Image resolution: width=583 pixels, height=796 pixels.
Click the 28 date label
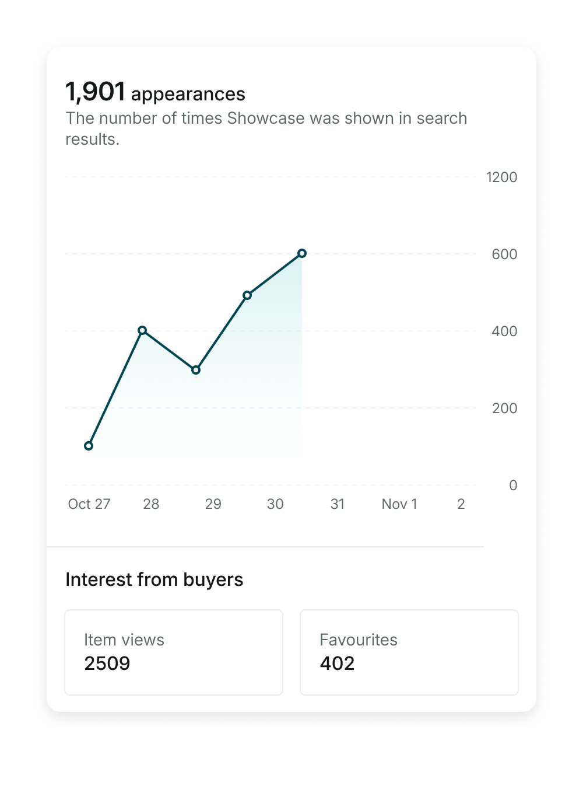tap(151, 504)
